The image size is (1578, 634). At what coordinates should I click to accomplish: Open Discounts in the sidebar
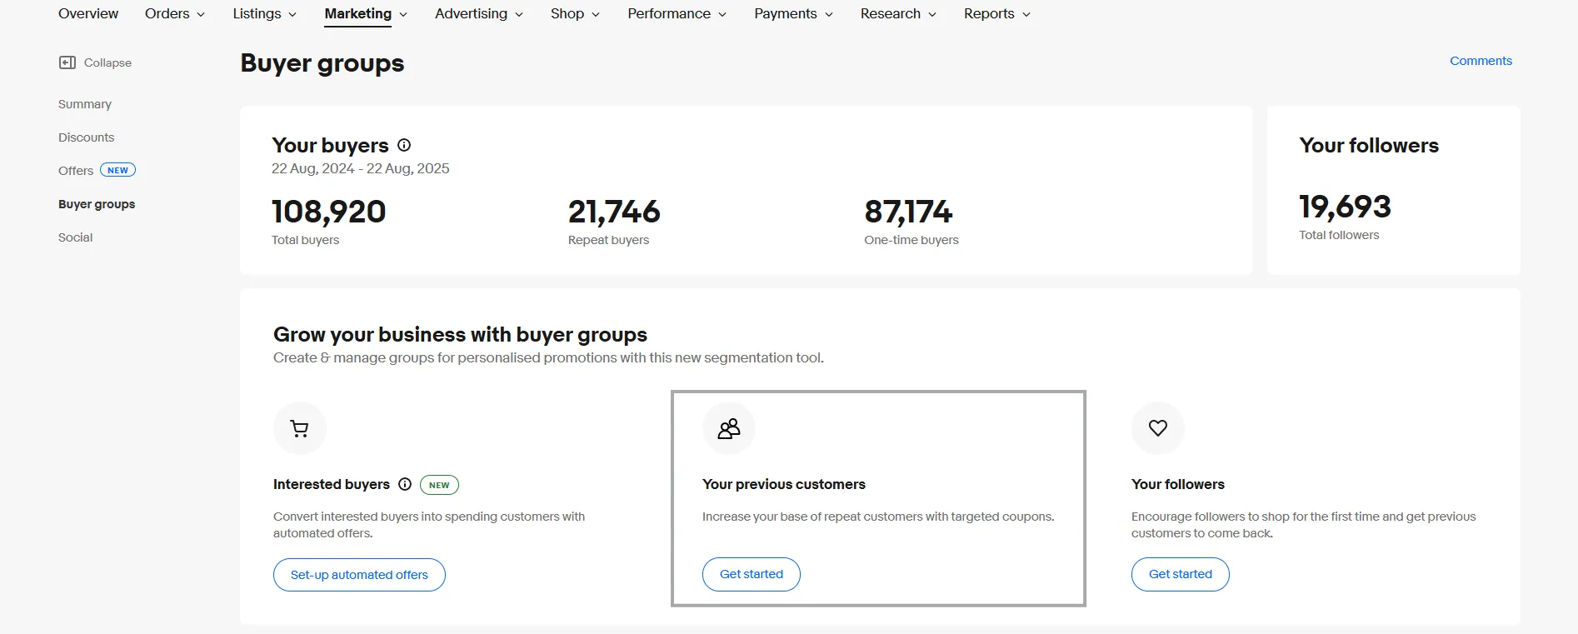pos(87,137)
